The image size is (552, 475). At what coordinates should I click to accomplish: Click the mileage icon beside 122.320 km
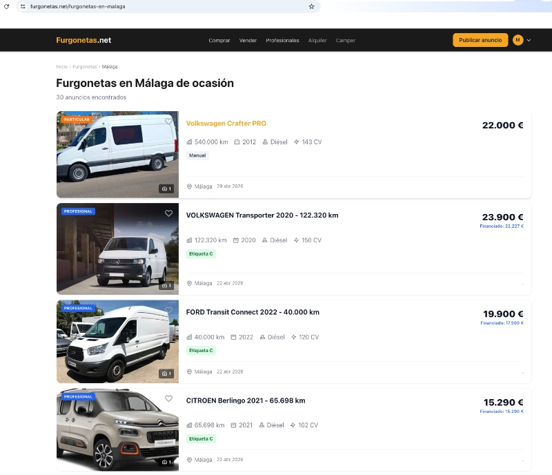[x=189, y=240]
